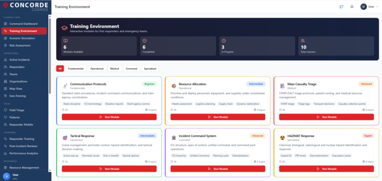
Task: Open notifications bell icon
Action: click(x=352, y=7)
